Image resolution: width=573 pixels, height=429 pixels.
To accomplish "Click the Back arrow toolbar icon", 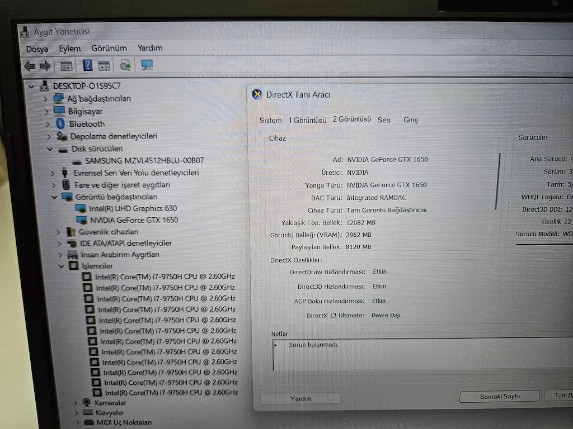I will (30, 66).
